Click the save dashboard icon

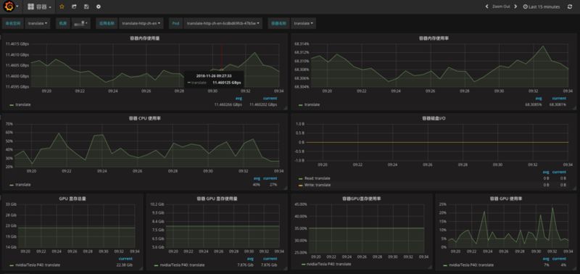click(86, 7)
